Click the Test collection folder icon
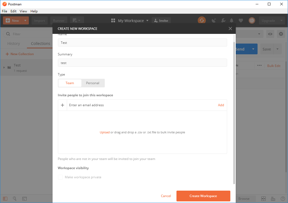This screenshot has height=203, width=288. (9, 67)
